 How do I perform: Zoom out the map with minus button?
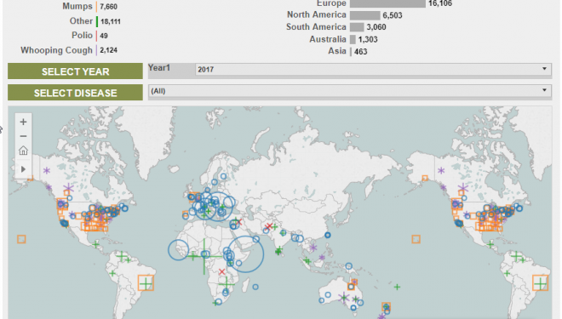23,136
